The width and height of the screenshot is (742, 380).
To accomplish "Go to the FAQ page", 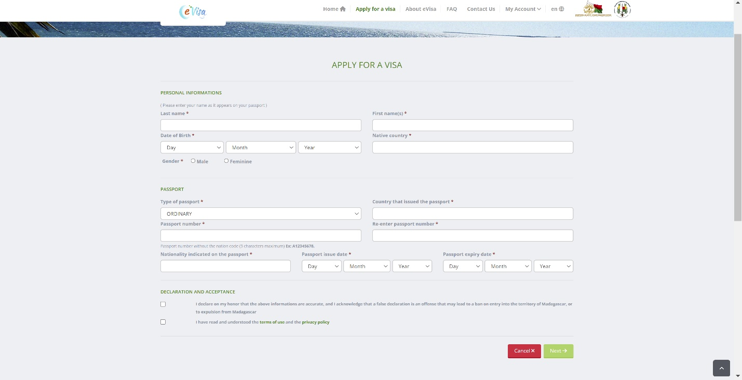I will click(452, 9).
